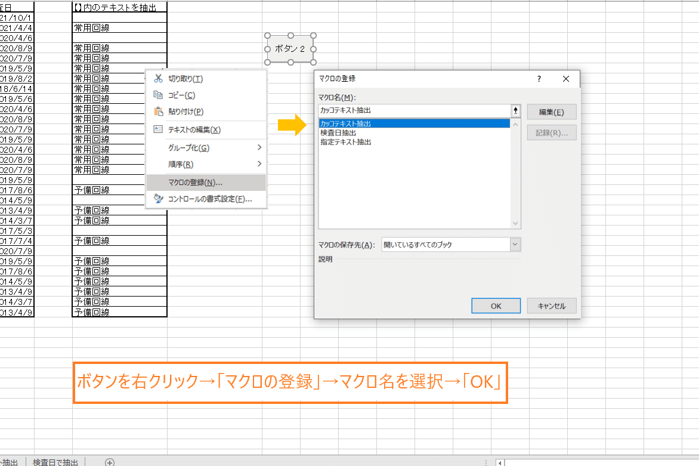Expand 順序(R) submenu
This screenshot has height=466, width=699.
tap(206, 164)
